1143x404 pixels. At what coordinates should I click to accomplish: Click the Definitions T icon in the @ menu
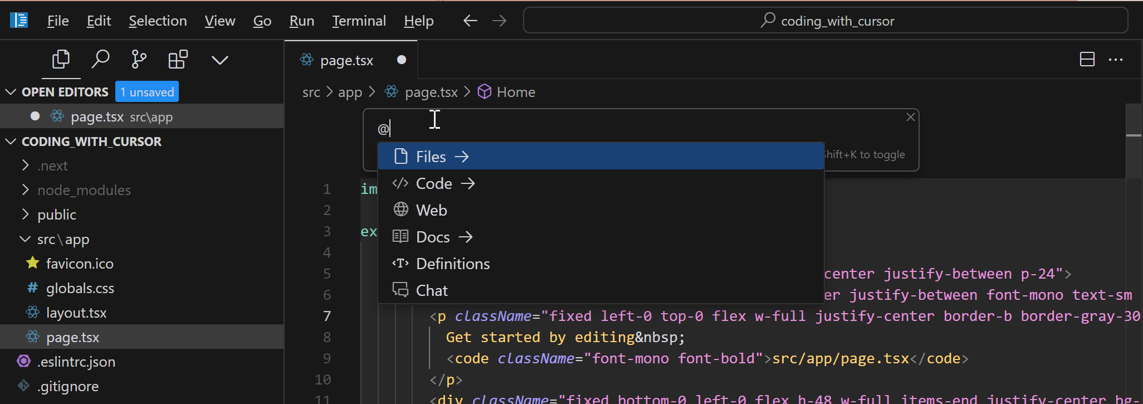pos(400,263)
